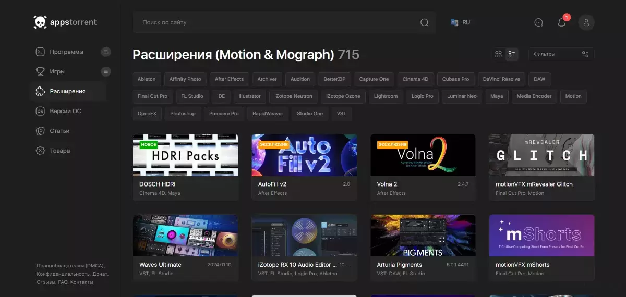Go to Программы section
The image size is (626, 297).
[x=66, y=52]
